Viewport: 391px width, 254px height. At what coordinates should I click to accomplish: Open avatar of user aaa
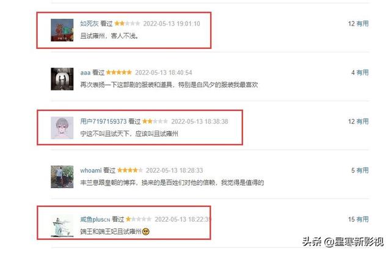click(62, 79)
